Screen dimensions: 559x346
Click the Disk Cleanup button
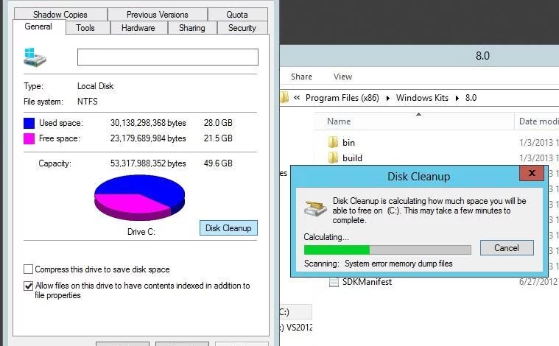(x=228, y=228)
